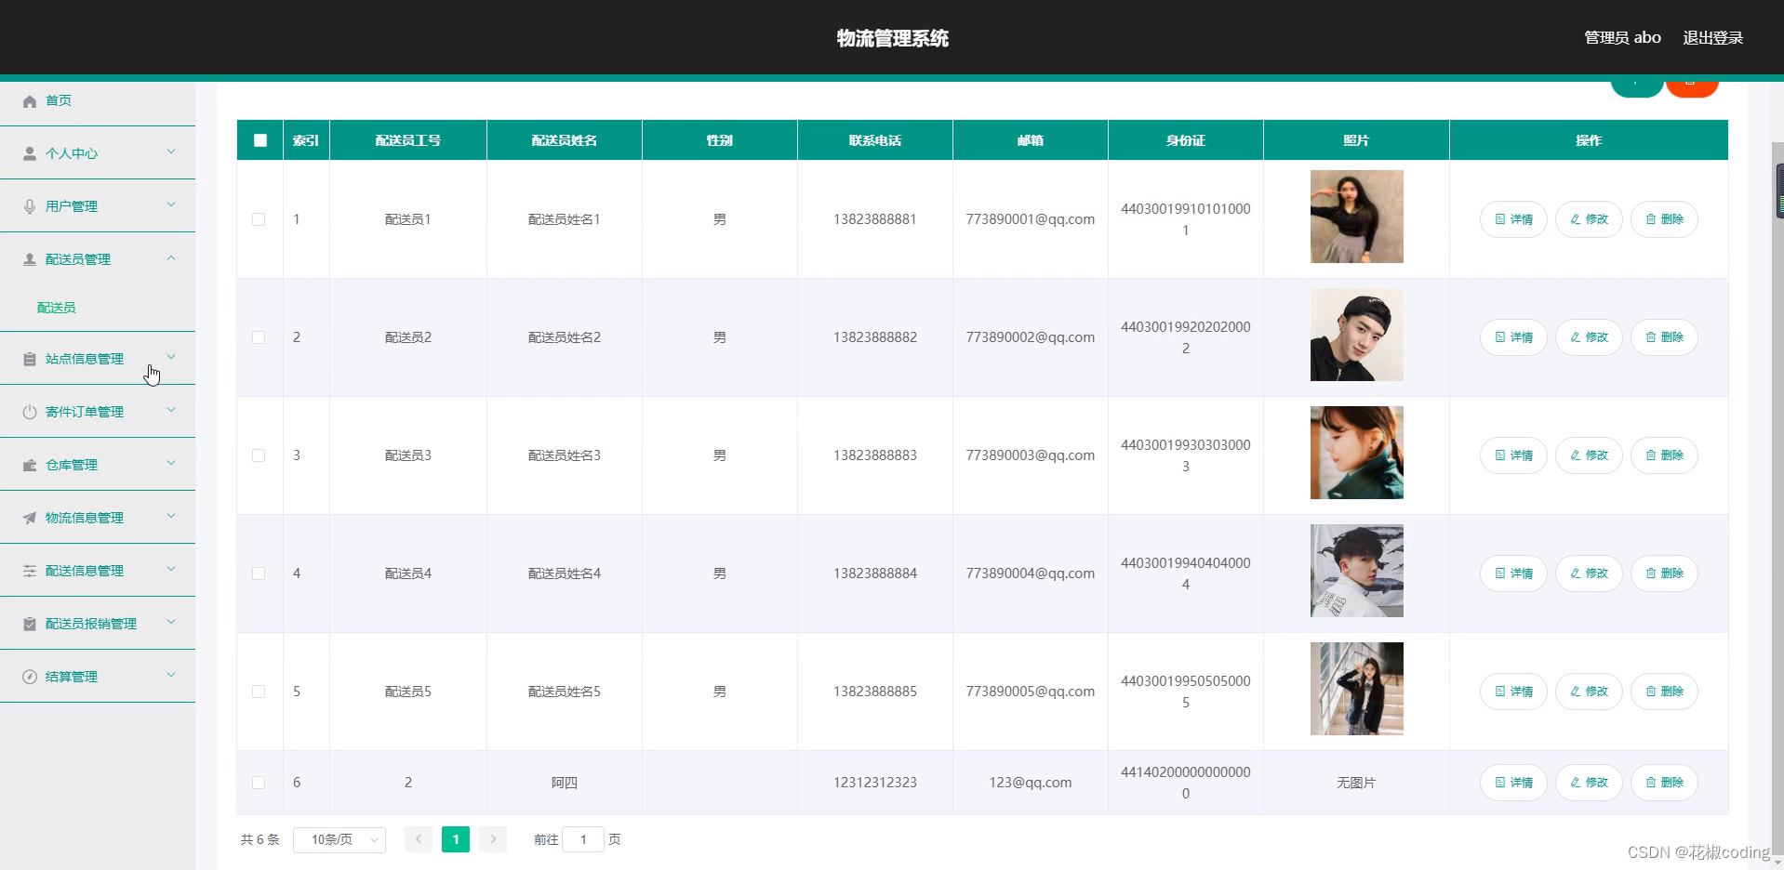Screen dimensions: 1784x870
Task: Tick the checkbox for row 阿四
Action: pos(259,783)
